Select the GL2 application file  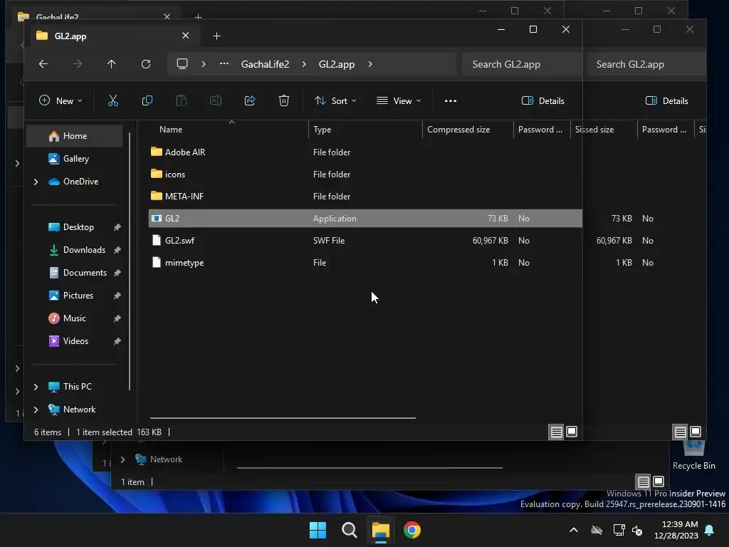point(365,218)
